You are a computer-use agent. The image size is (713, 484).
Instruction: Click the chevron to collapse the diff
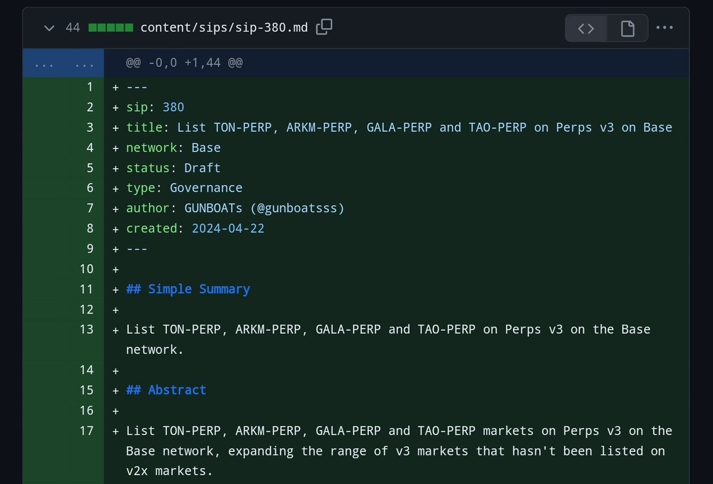[x=49, y=27]
